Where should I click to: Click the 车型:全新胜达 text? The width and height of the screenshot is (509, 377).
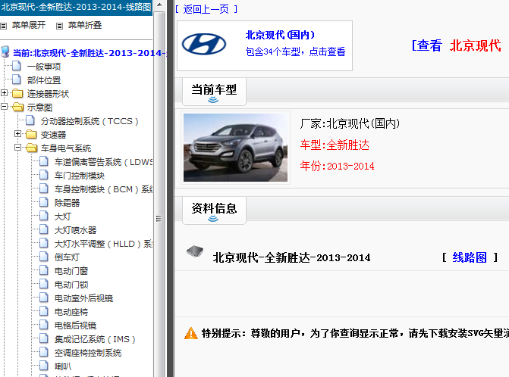pyautogui.click(x=335, y=145)
